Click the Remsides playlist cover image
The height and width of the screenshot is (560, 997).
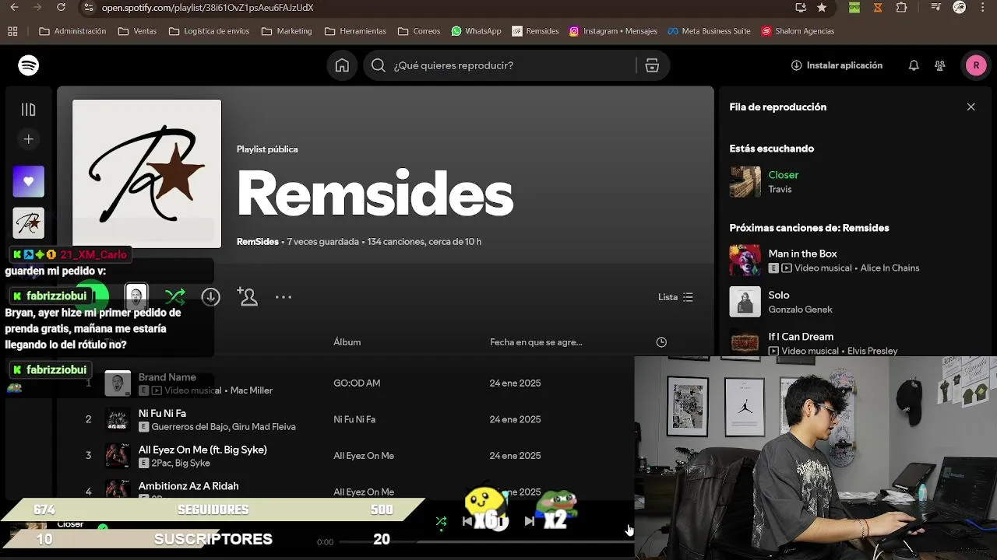146,173
